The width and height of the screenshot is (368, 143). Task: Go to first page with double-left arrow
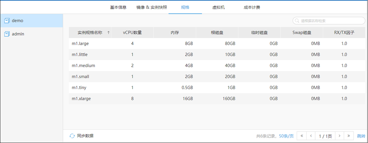[x=302, y=136]
